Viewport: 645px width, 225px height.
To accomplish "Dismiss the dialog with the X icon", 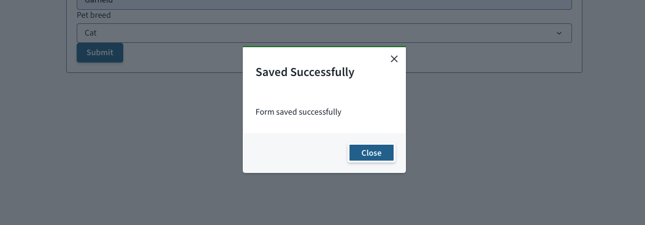I will click(x=394, y=59).
